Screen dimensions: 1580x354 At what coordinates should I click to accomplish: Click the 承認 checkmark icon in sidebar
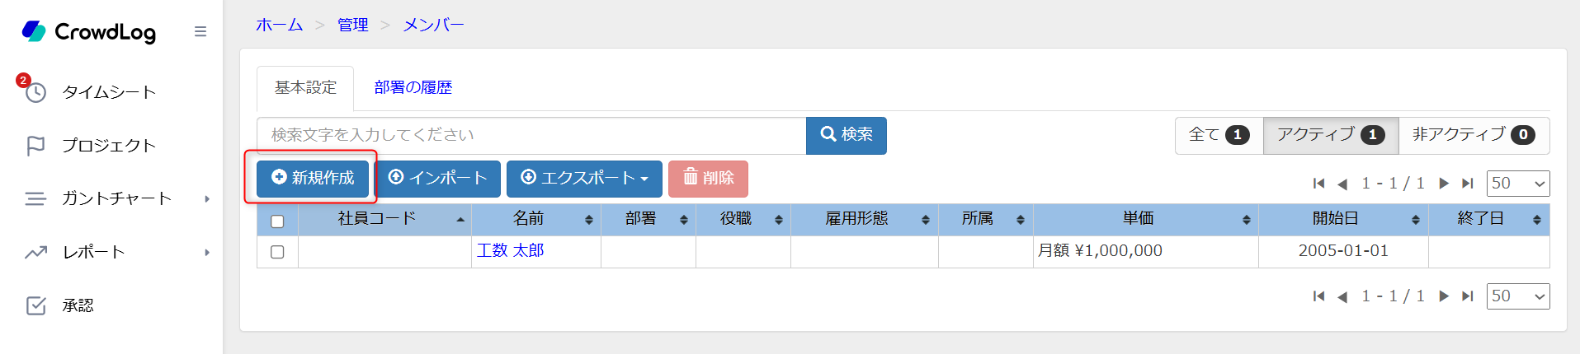[35, 305]
